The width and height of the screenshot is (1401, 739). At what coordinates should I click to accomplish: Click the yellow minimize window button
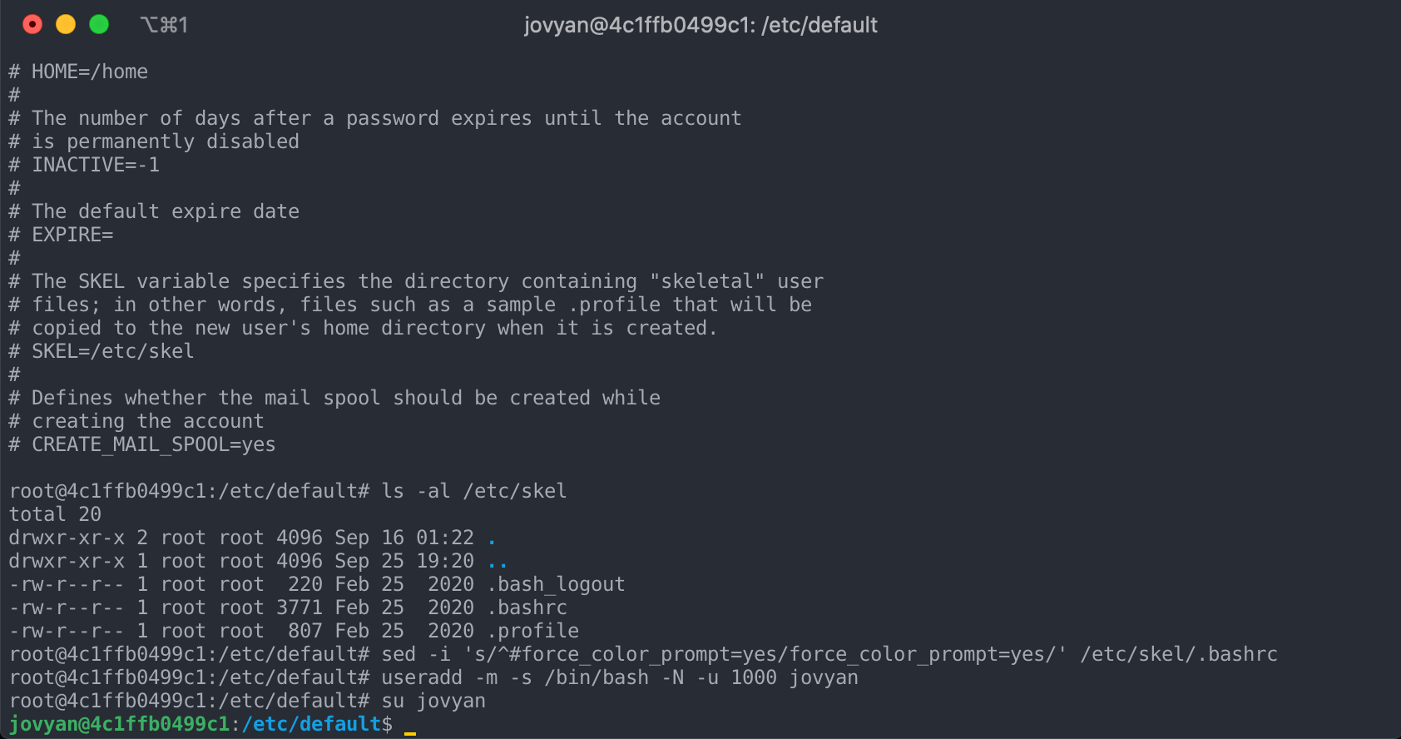point(66,25)
